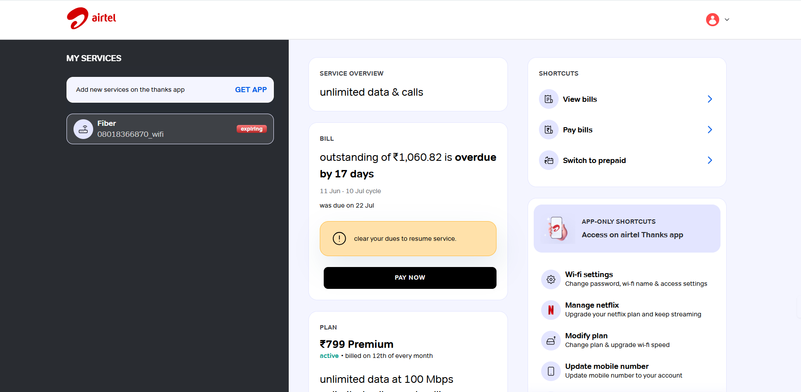The image size is (801, 392).
Task: Click the Switch to prepaid icon
Action: (x=549, y=160)
